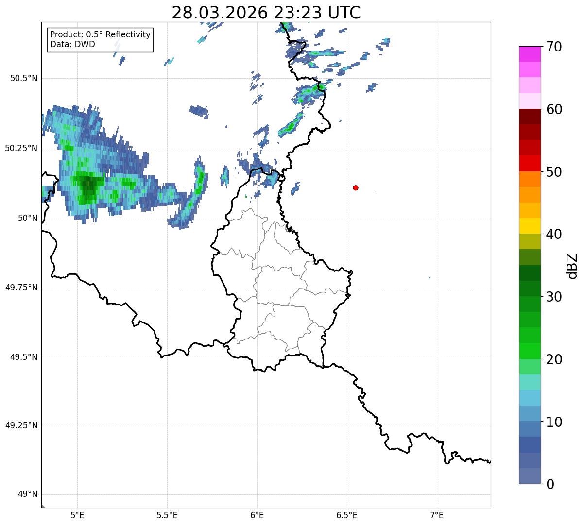Viewport: 584px width, 525px height.
Task: Click the longitude label '6°E'
Action: pos(257,515)
